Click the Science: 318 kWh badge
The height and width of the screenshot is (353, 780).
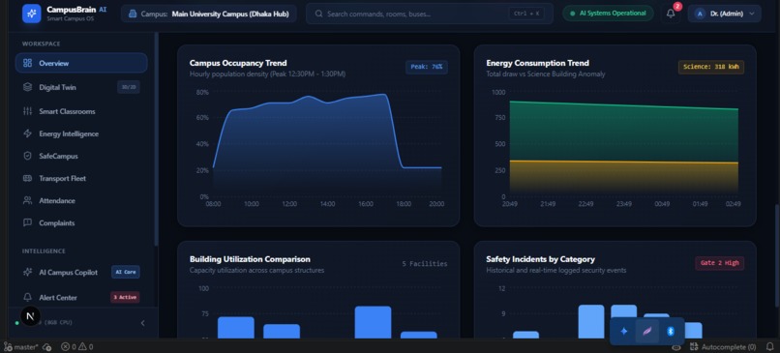click(711, 67)
